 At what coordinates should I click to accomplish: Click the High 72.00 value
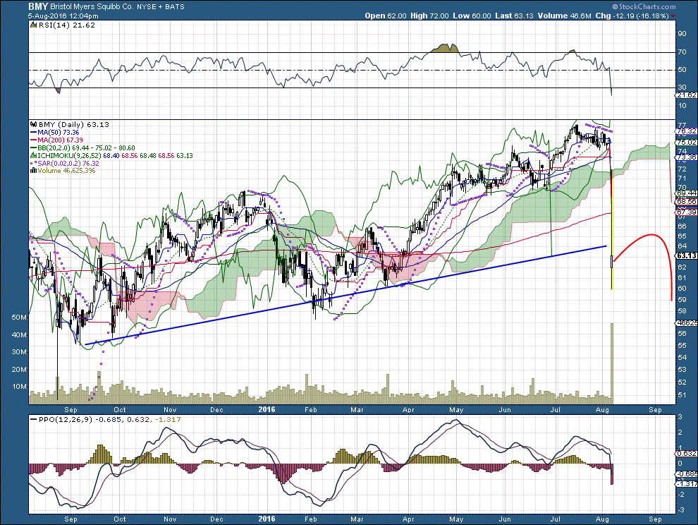pos(429,16)
